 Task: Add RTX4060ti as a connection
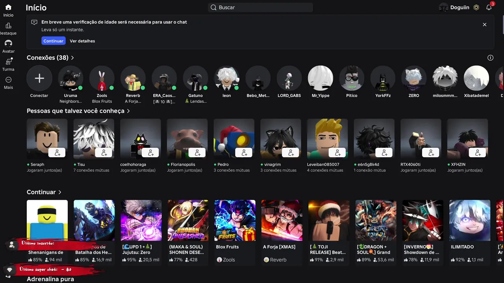click(432, 153)
